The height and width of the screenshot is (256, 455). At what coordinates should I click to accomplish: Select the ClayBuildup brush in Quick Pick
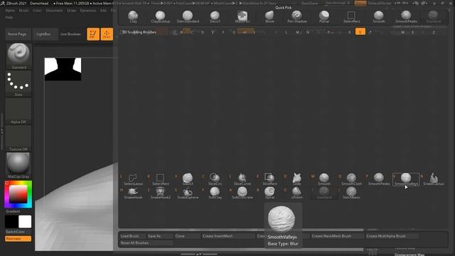click(x=161, y=16)
